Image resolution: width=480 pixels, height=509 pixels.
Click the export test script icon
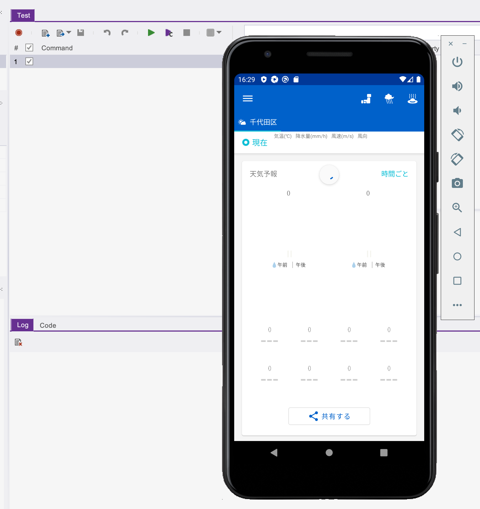(x=60, y=33)
